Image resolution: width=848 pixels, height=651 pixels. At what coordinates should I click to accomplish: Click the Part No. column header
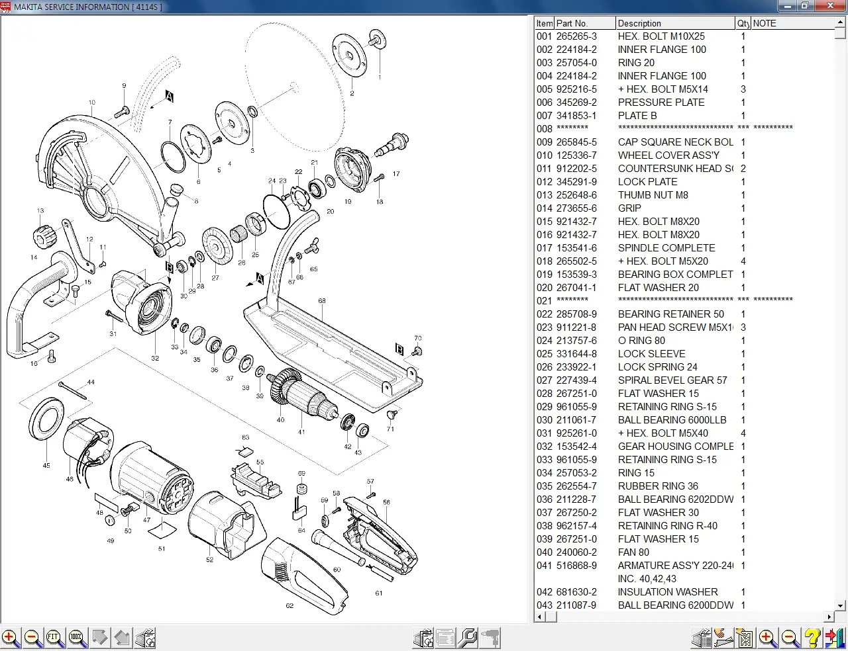585,23
